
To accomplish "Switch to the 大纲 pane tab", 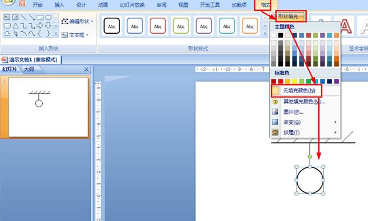I will [x=29, y=69].
